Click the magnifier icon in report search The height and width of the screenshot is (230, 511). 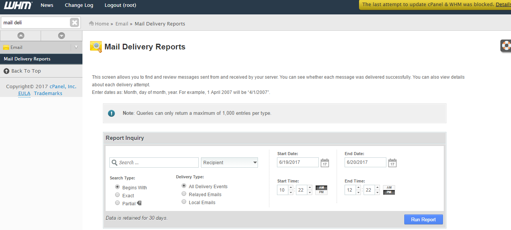115,163
